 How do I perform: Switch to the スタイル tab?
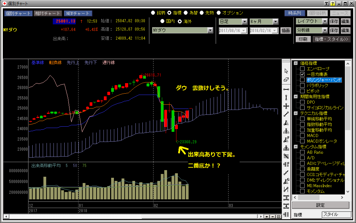click(x=337, y=214)
